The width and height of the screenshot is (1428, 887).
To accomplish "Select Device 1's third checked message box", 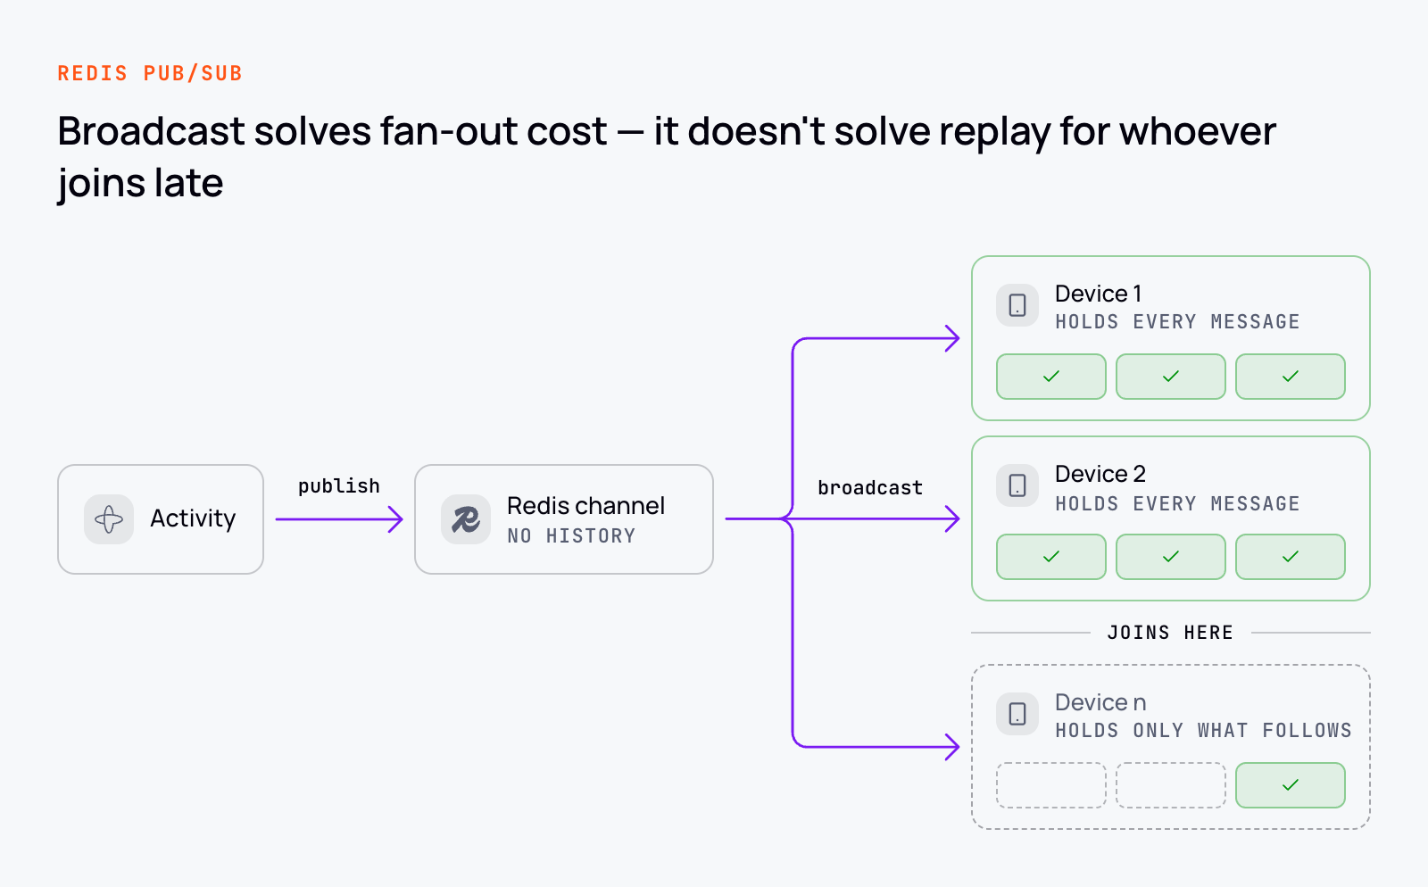I will pos(1291,377).
